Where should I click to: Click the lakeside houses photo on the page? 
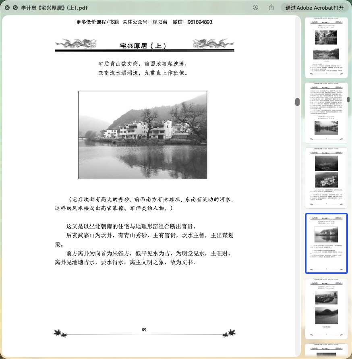(x=143, y=135)
